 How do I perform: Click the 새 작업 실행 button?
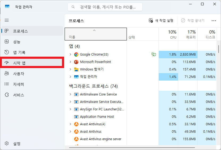coord(161,20)
